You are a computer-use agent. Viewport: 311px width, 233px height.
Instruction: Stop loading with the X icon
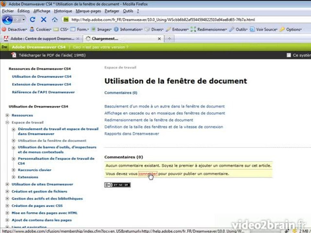44,19
